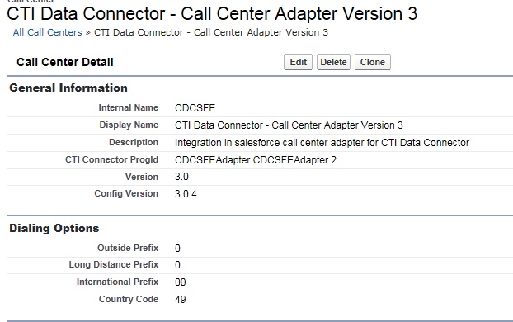
Task: Click the International Prefix value 00
Action: (x=181, y=282)
